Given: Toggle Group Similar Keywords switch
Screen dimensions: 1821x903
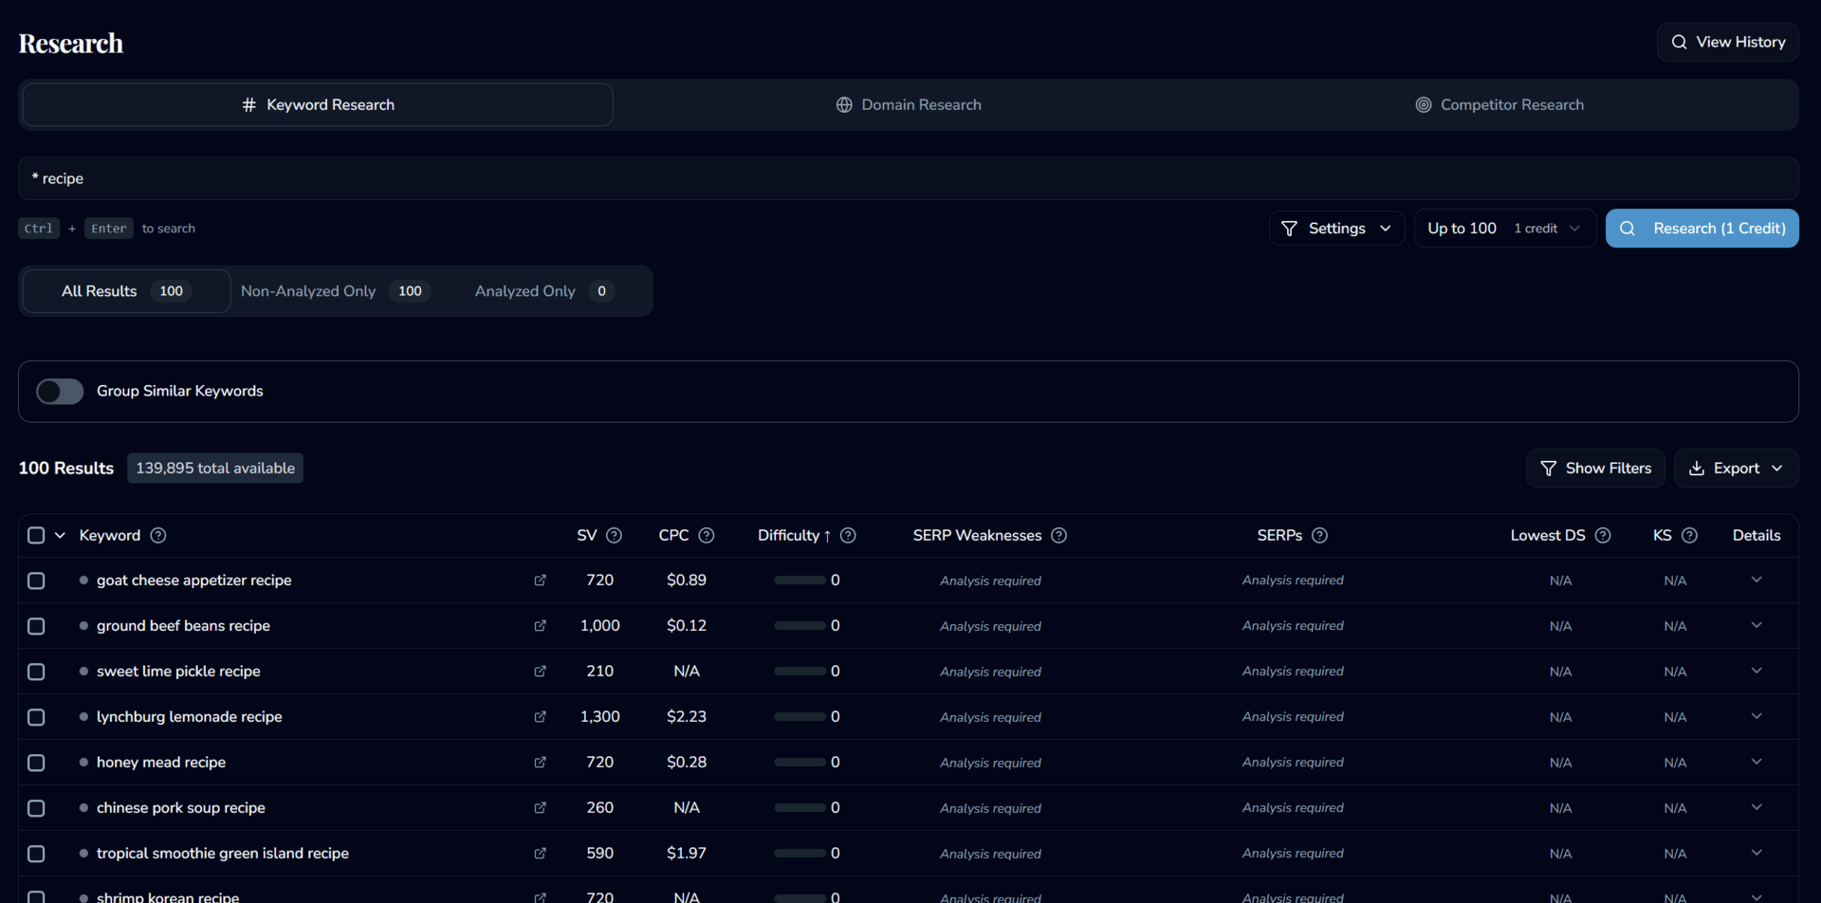Looking at the screenshot, I should (60, 392).
